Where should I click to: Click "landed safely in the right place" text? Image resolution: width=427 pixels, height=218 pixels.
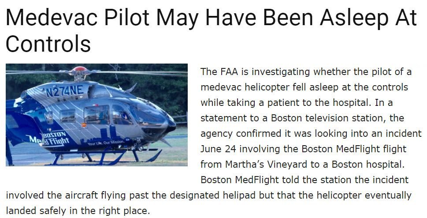[77, 211]
